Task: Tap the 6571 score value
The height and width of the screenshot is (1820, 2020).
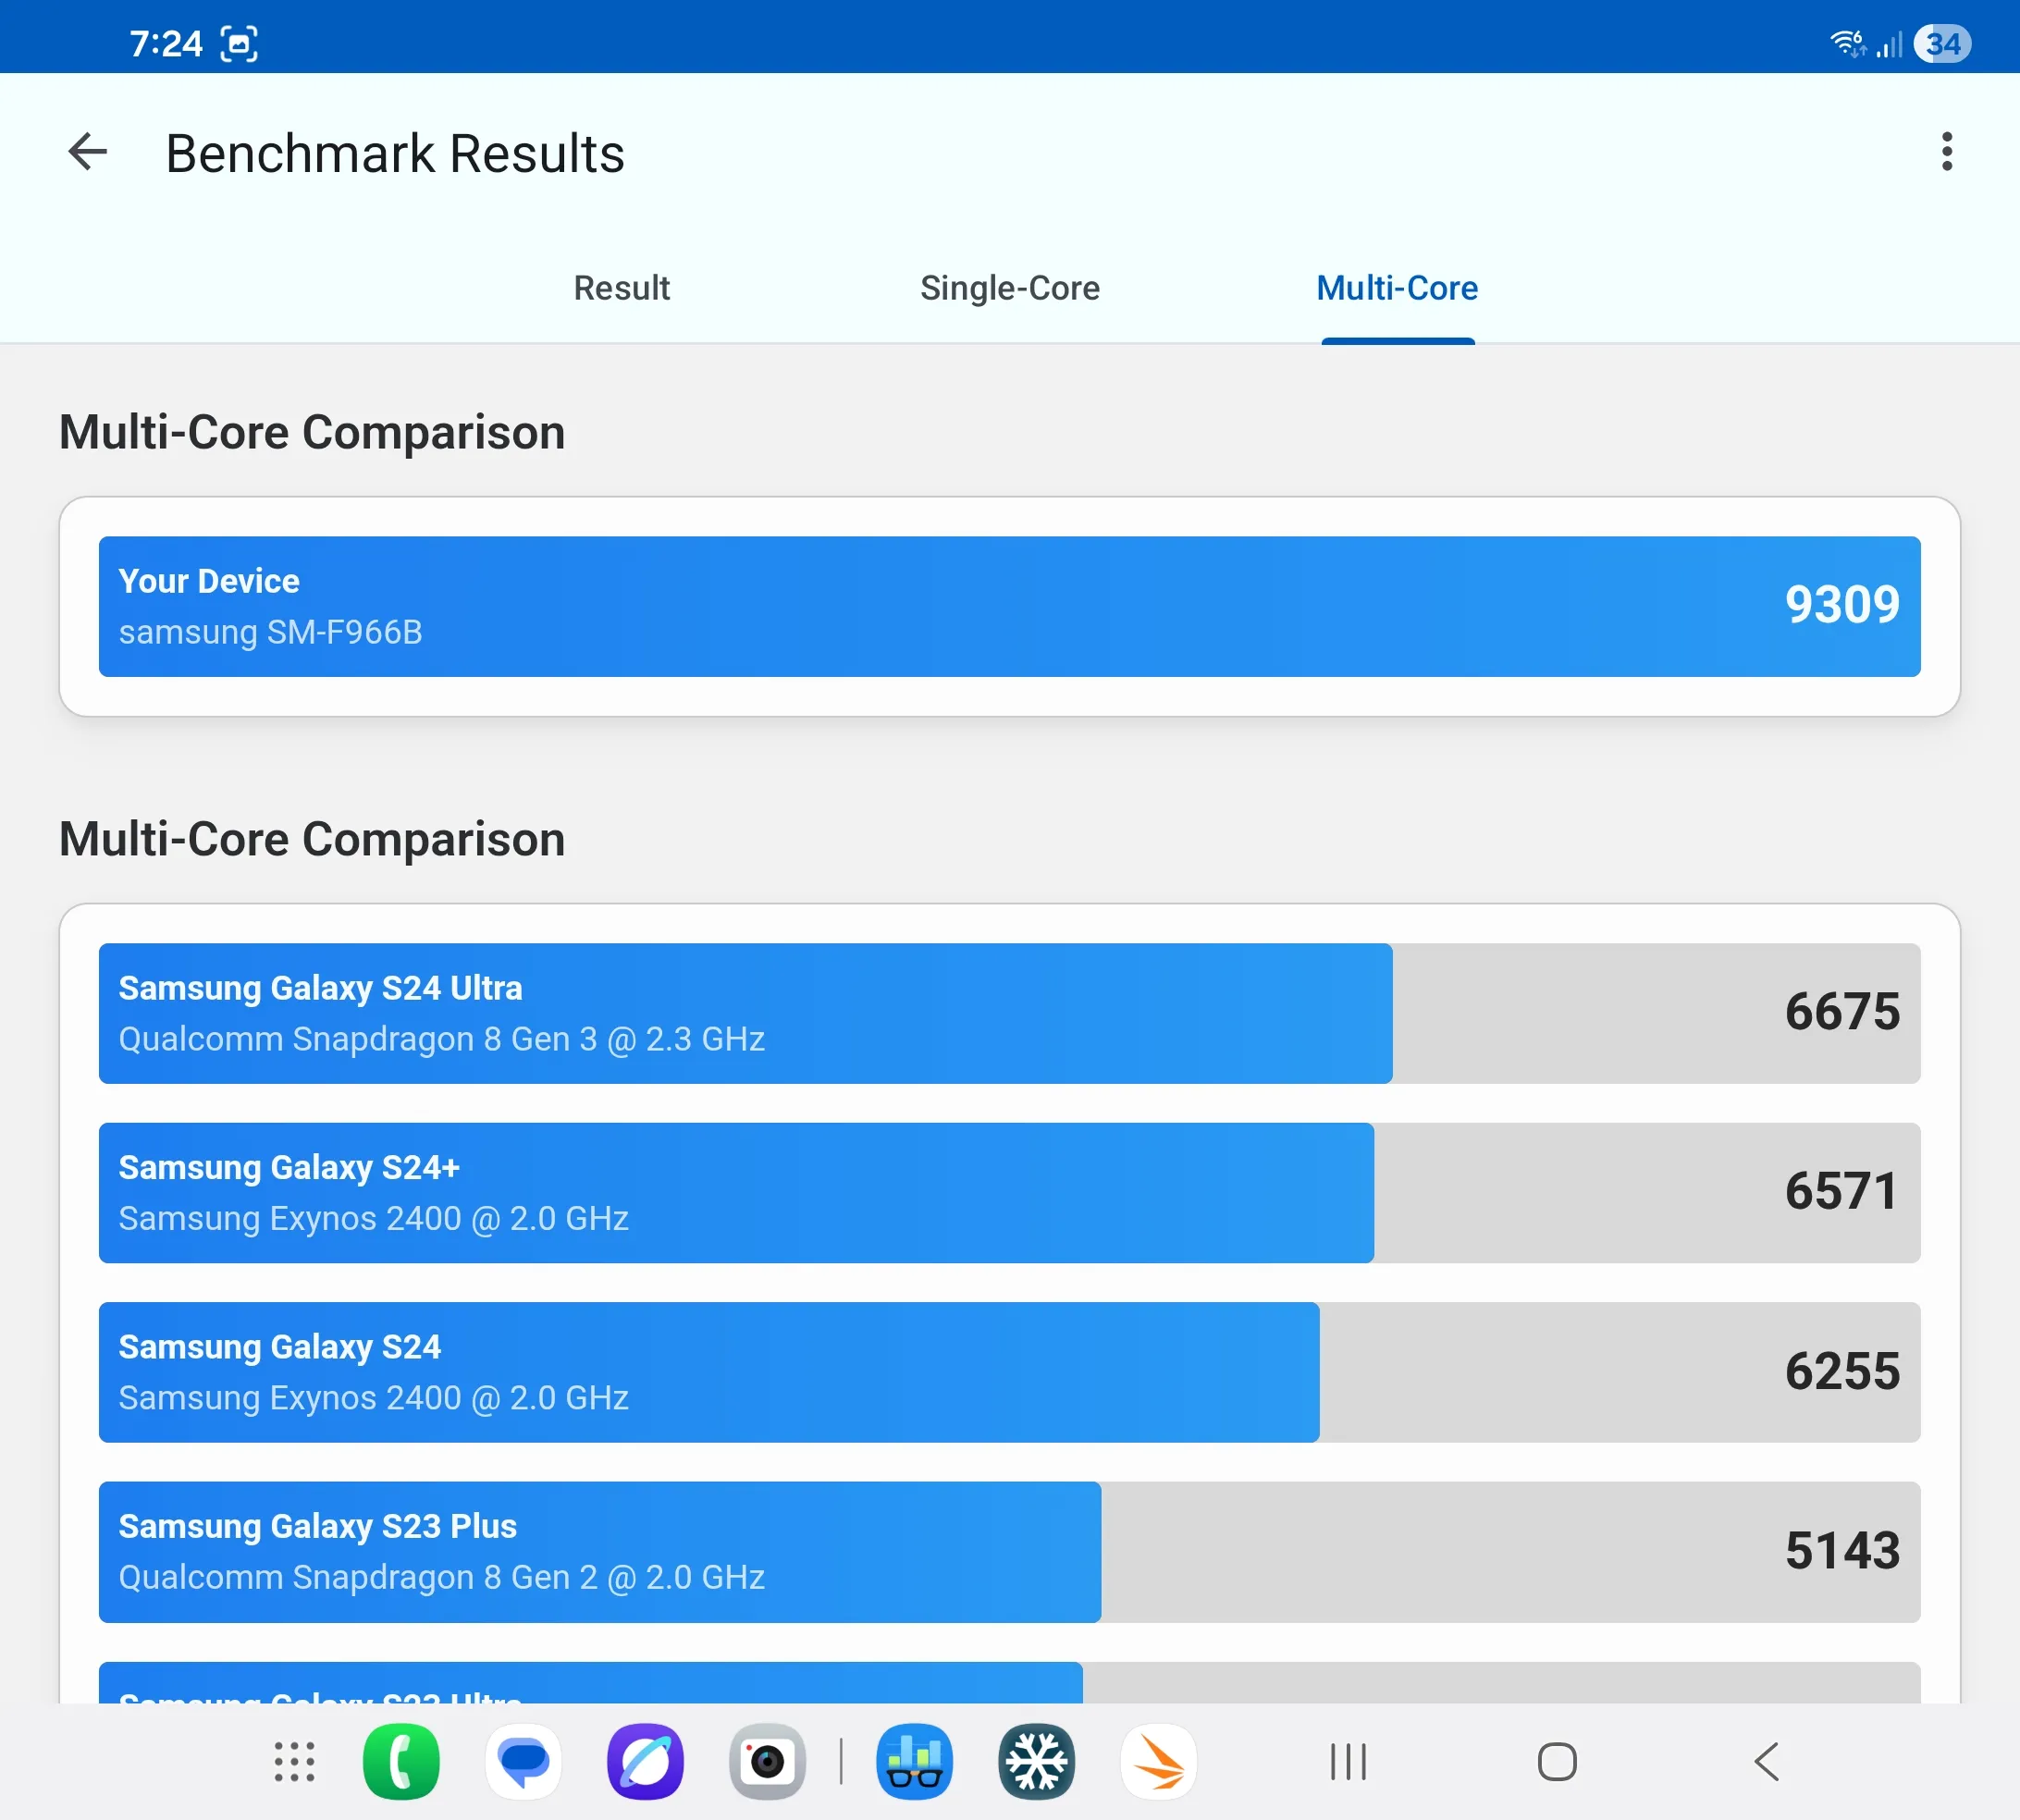Action: pyautogui.click(x=1842, y=1192)
